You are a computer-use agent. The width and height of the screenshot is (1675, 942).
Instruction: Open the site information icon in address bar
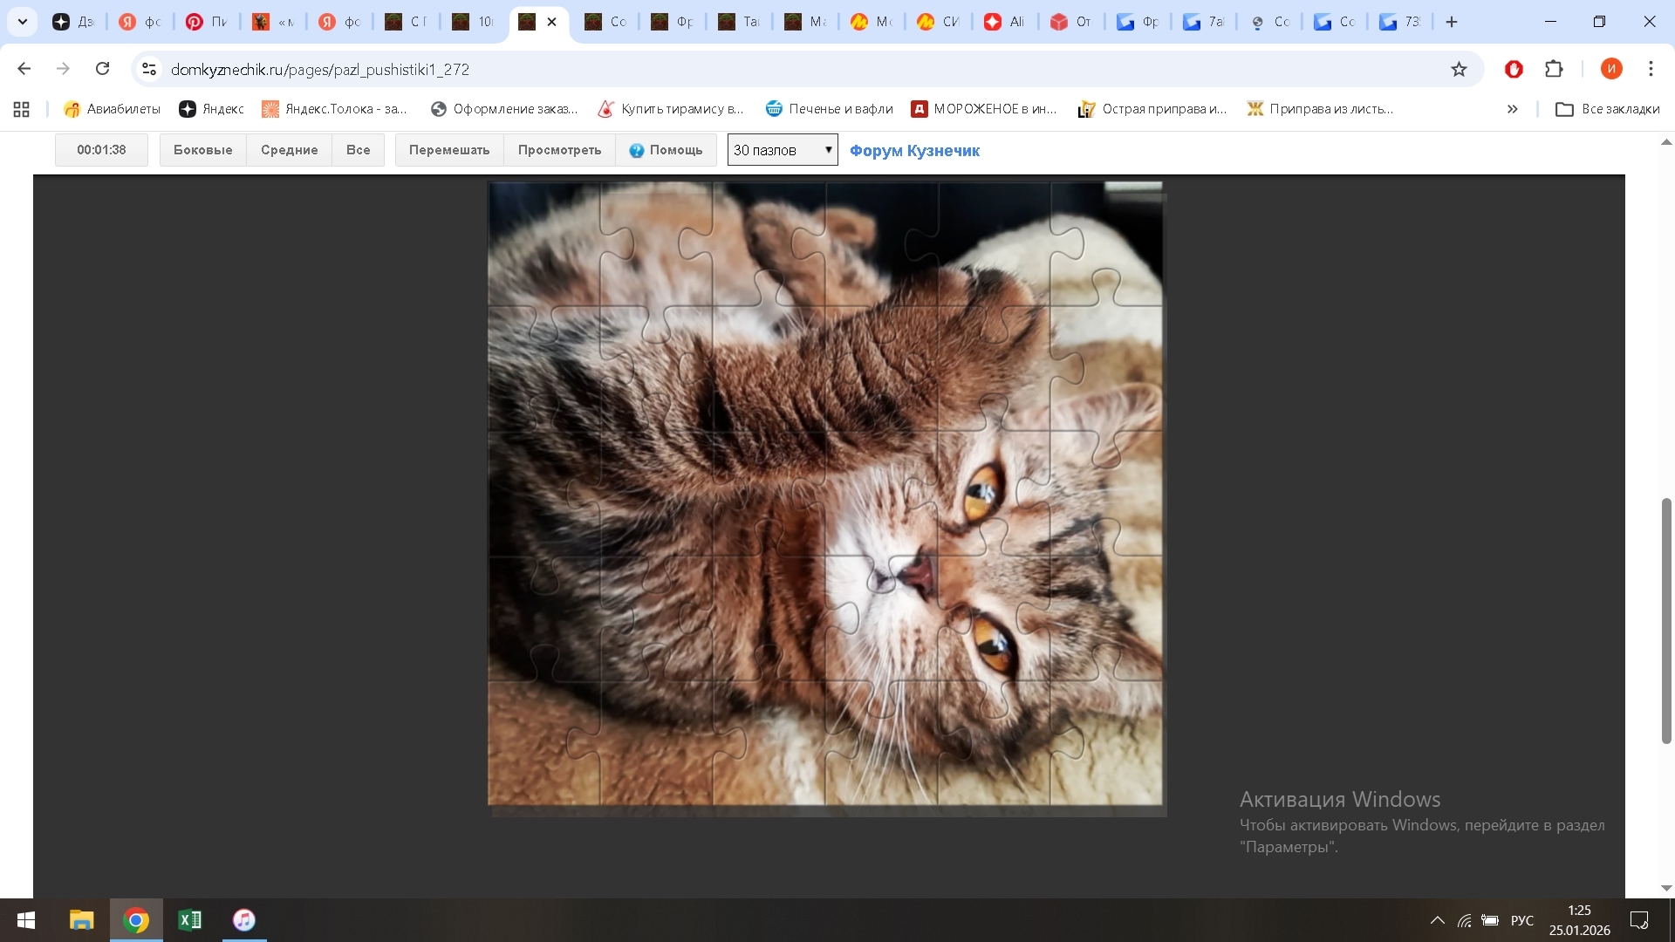[x=149, y=69]
